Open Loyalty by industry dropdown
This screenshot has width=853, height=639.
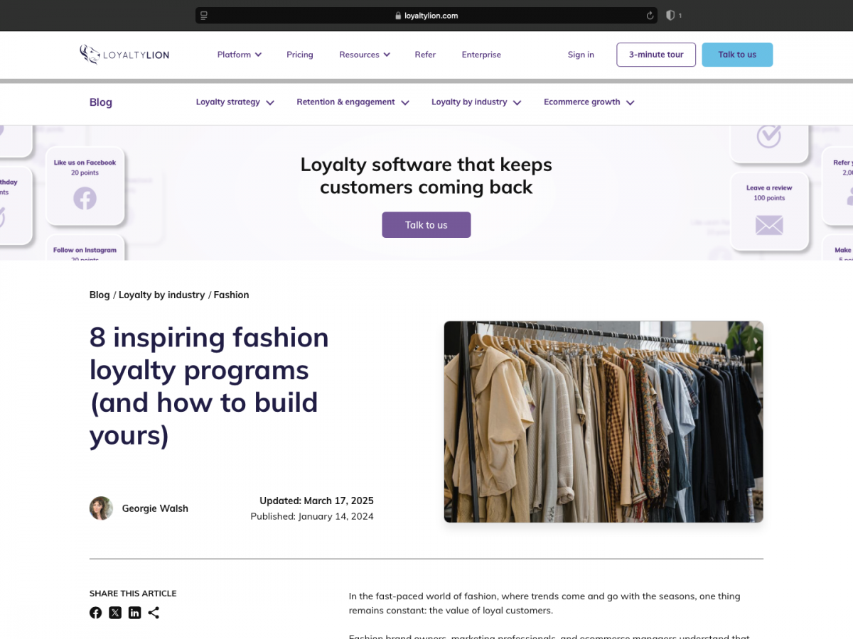(x=476, y=102)
